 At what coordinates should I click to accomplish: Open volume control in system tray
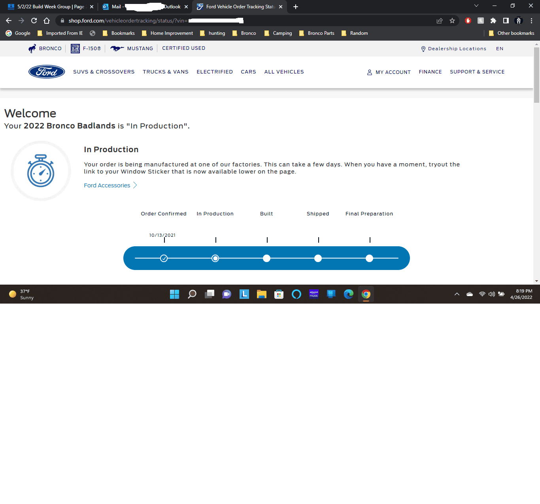[x=492, y=294]
